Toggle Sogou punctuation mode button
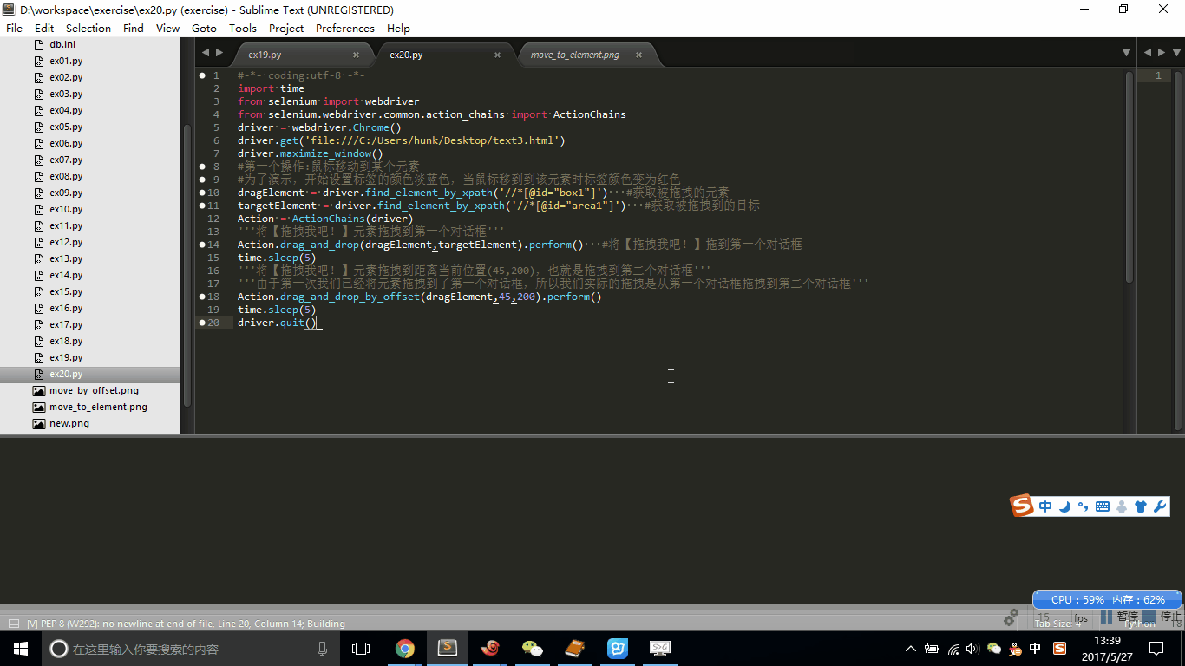Viewport: 1185px width, 666px height. click(1083, 506)
